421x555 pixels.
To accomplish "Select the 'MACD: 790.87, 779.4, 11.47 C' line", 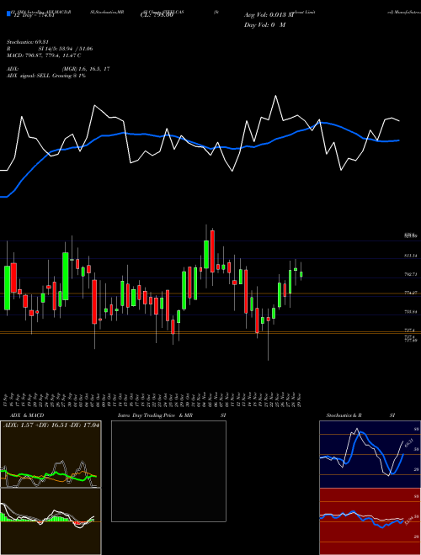I will (x=44, y=55).
